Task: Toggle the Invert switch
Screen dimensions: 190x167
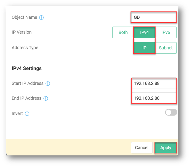Action: [x=171, y=112]
